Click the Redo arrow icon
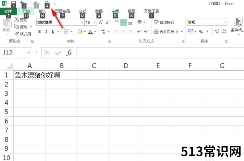Screen dimensions: 244x161 [x=35, y=3]
